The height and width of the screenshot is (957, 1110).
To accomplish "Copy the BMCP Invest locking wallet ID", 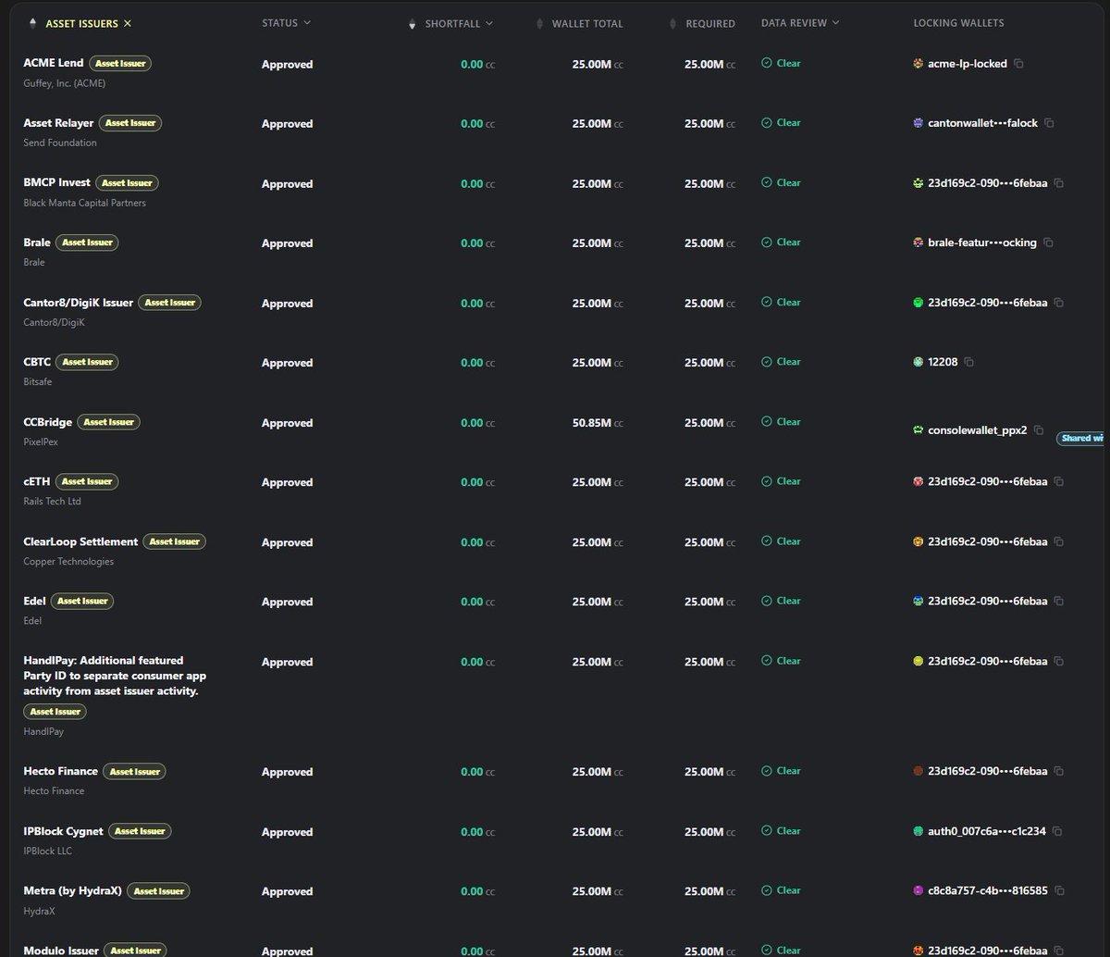I will point(1059,183).
